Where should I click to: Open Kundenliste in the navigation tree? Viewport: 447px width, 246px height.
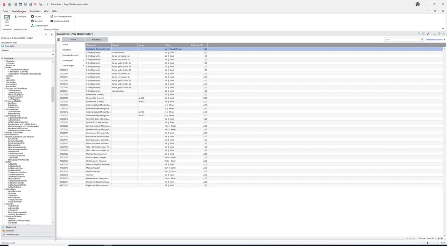click(13, 139)
